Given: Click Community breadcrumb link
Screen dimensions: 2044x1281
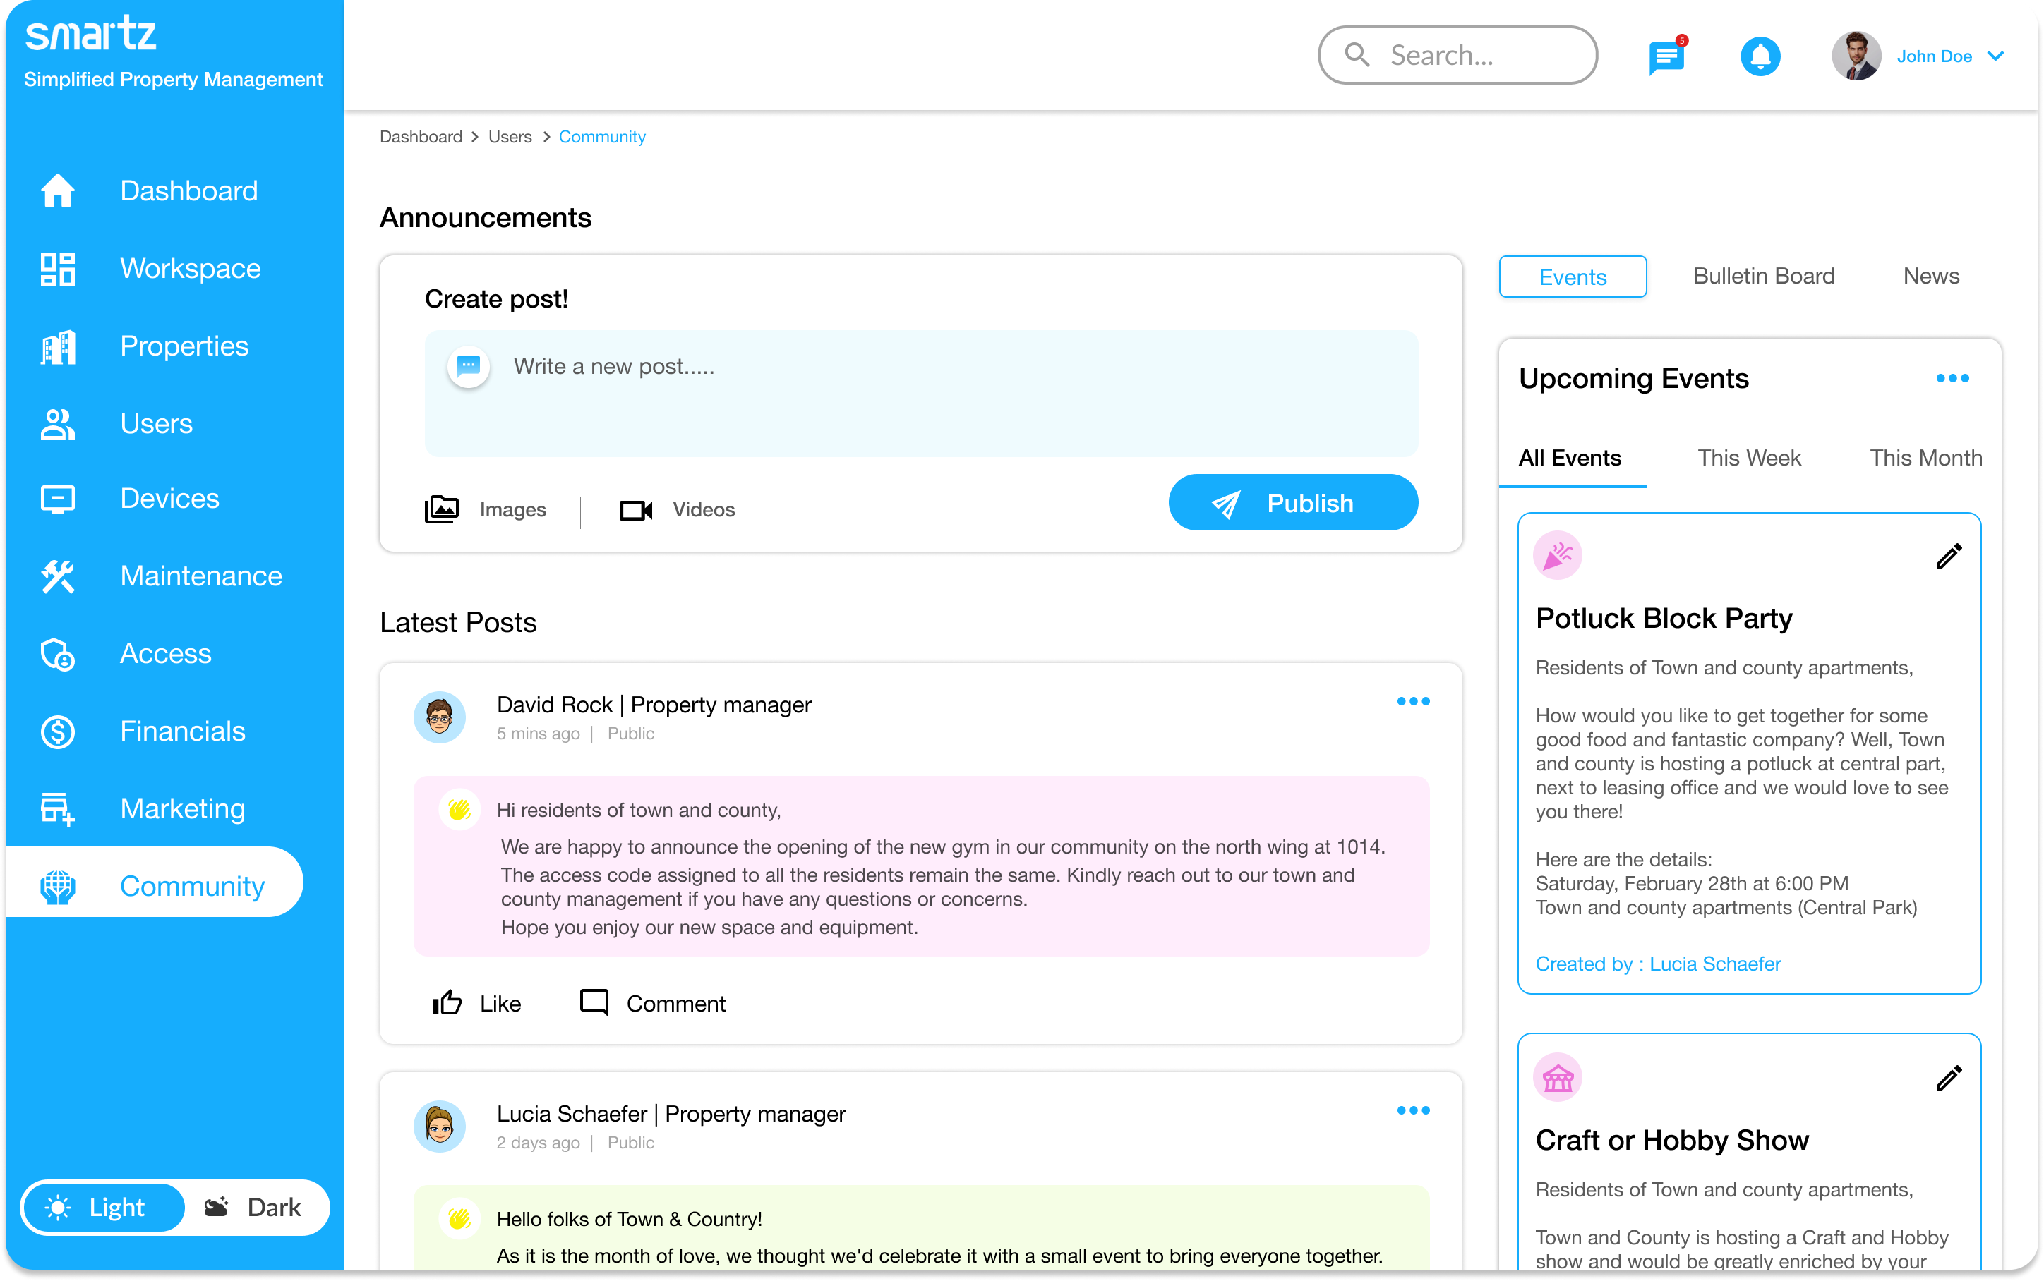Looking at the screenshot, I should [x=601, y=138].
